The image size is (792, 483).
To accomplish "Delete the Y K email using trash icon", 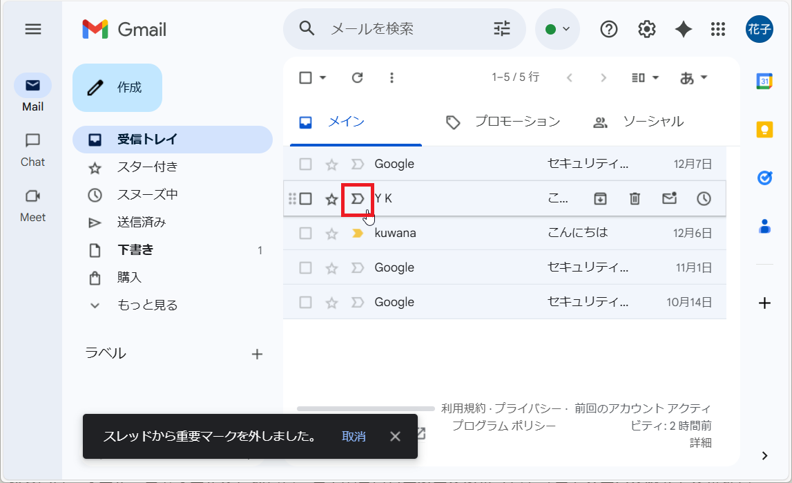I will pos(635,198).
